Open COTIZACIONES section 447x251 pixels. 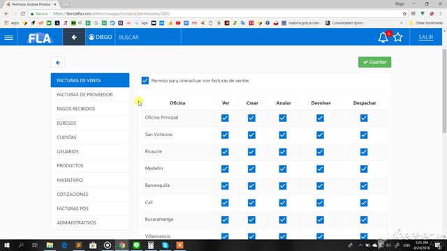[x=90, y=194]
